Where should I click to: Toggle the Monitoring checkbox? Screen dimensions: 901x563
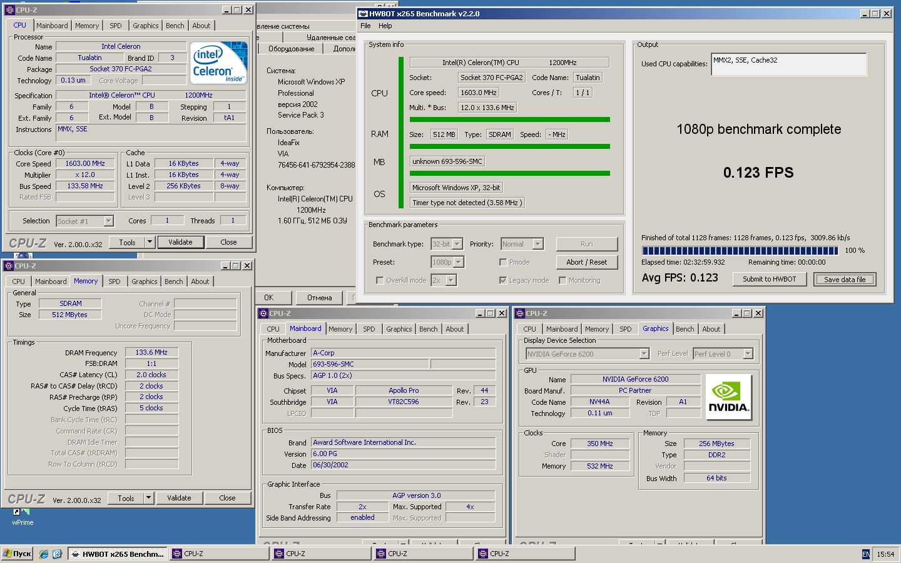point(562,280)
